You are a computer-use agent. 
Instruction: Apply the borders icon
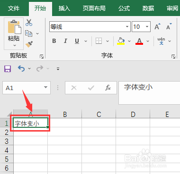[x=99, y=41]
